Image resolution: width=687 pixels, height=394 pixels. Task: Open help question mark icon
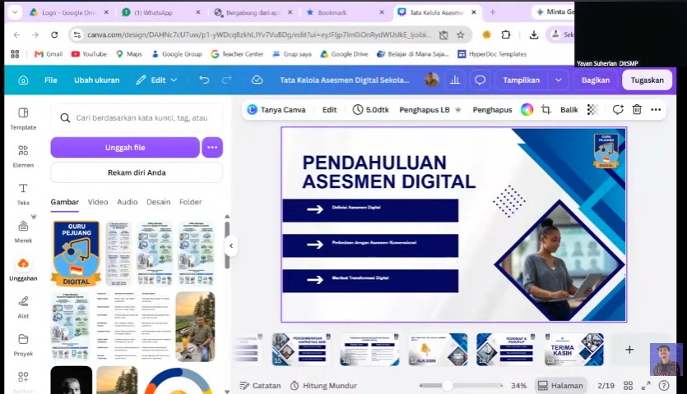(664, 386)
